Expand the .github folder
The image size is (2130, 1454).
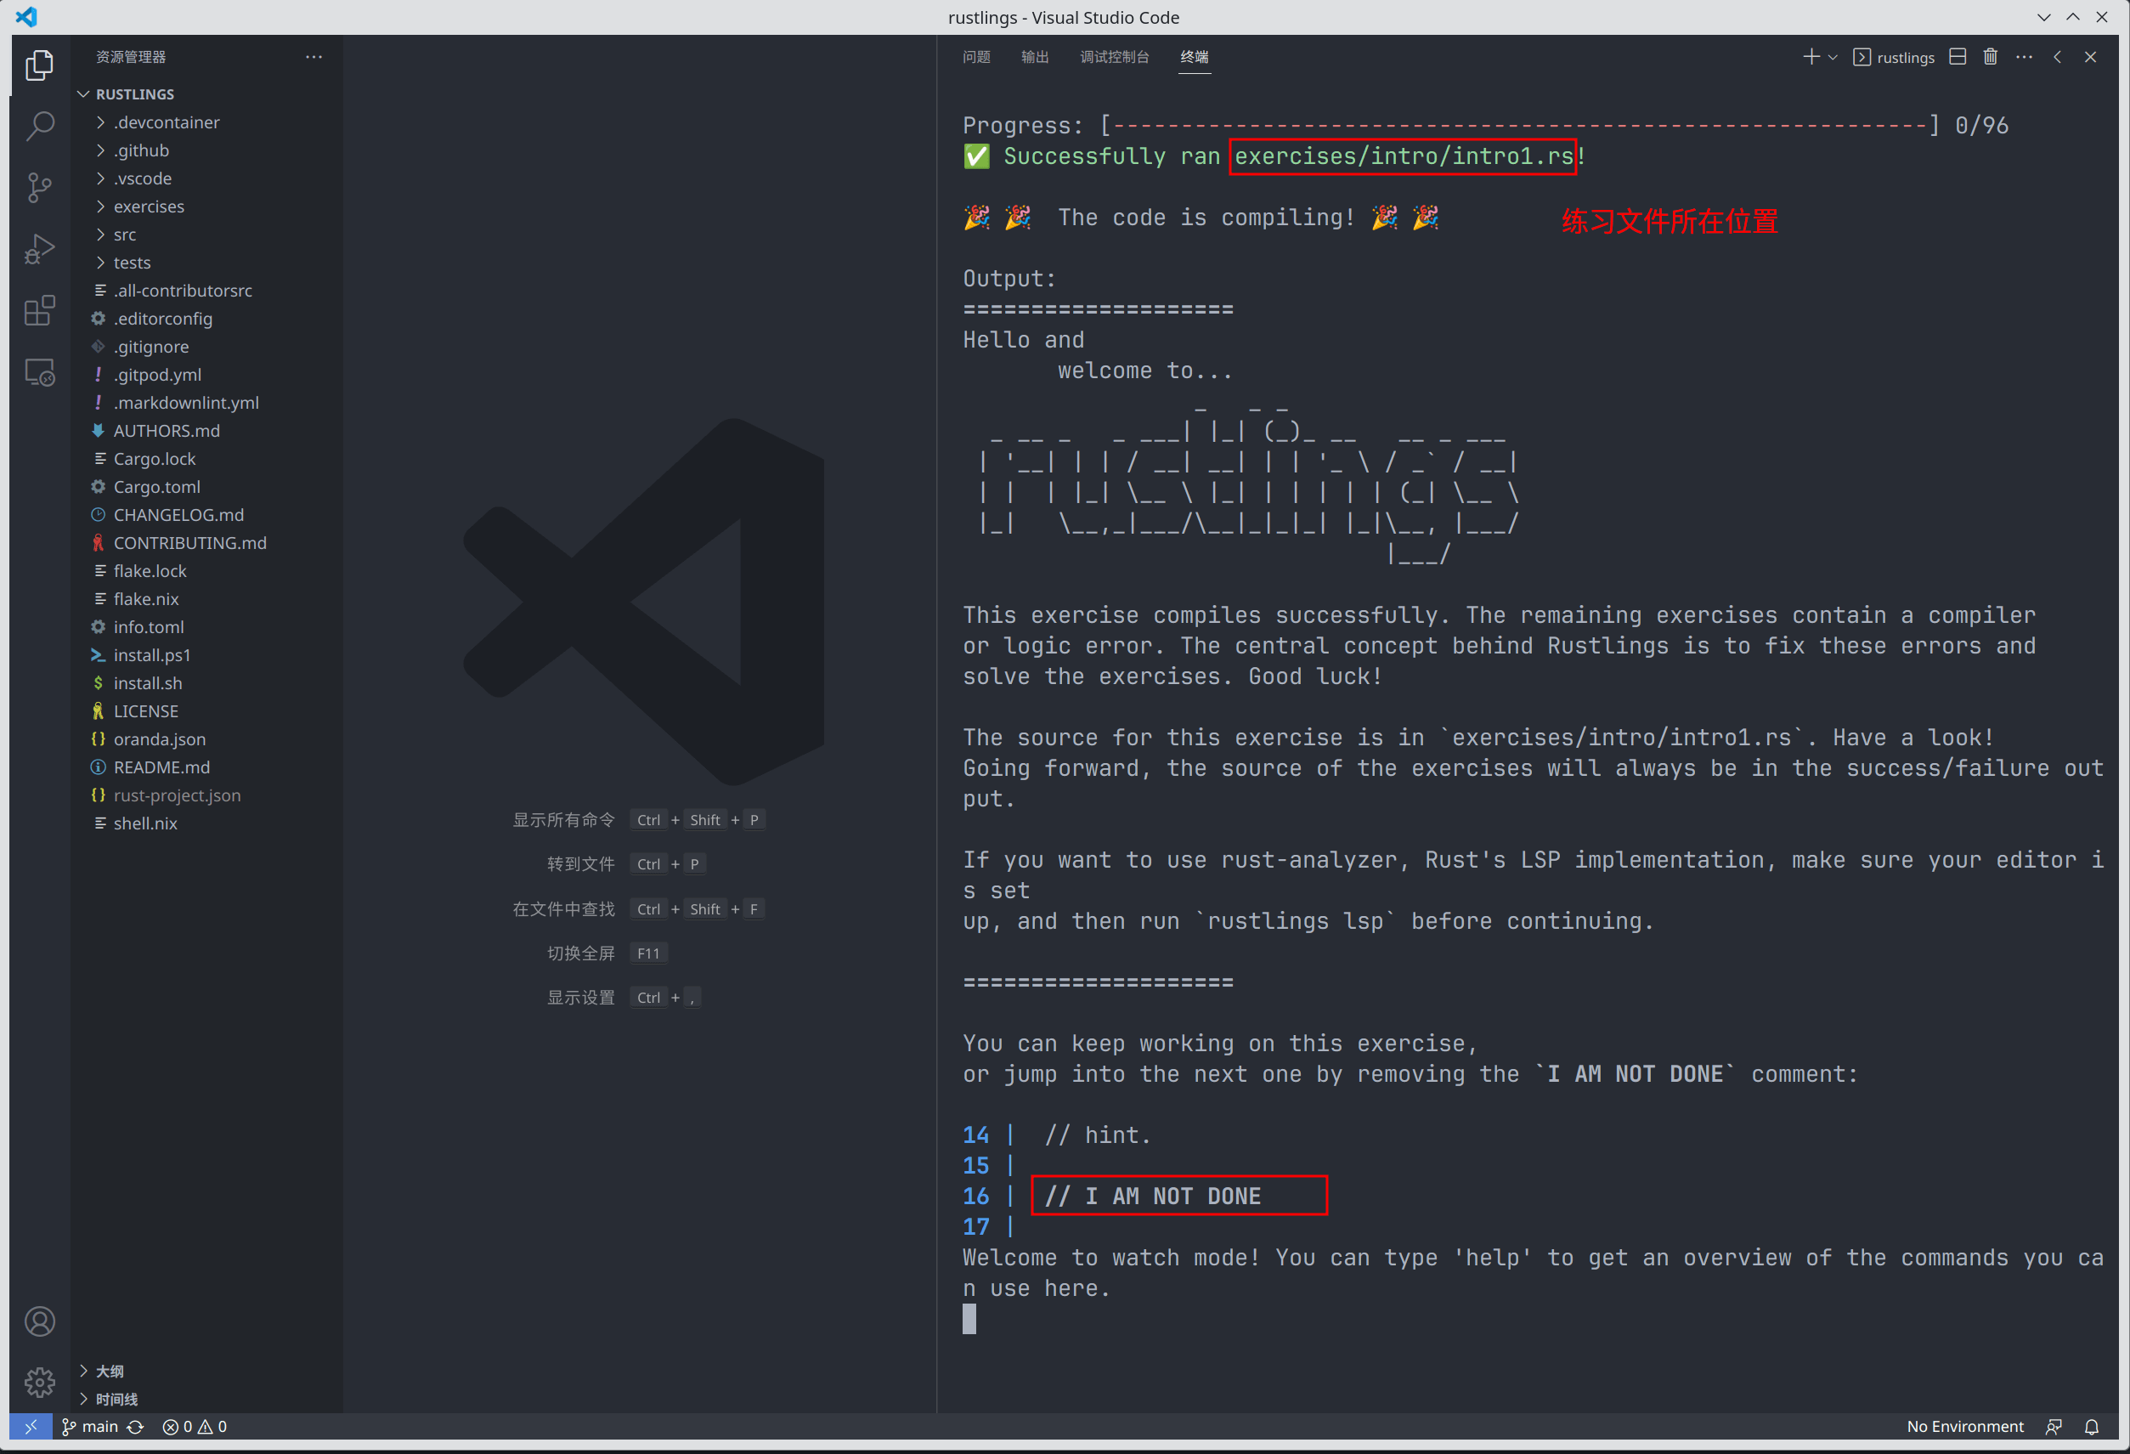click(x=207, y=150)
